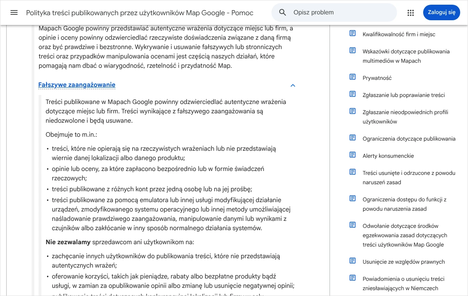
Task: Collapse the Fałszywe zaangażowanie section chevron
Action: [x=293, y=85]
